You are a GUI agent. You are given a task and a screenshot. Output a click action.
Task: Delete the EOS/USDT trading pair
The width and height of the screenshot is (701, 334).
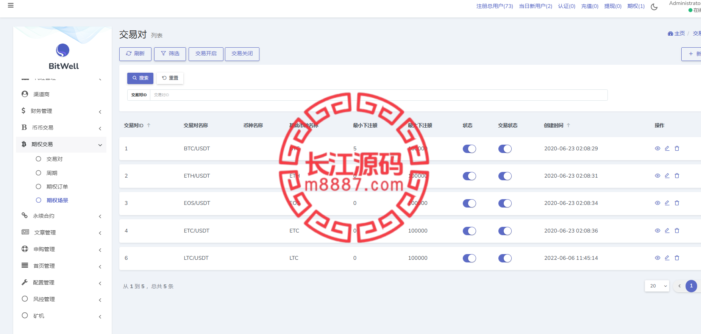click(677, 203)
